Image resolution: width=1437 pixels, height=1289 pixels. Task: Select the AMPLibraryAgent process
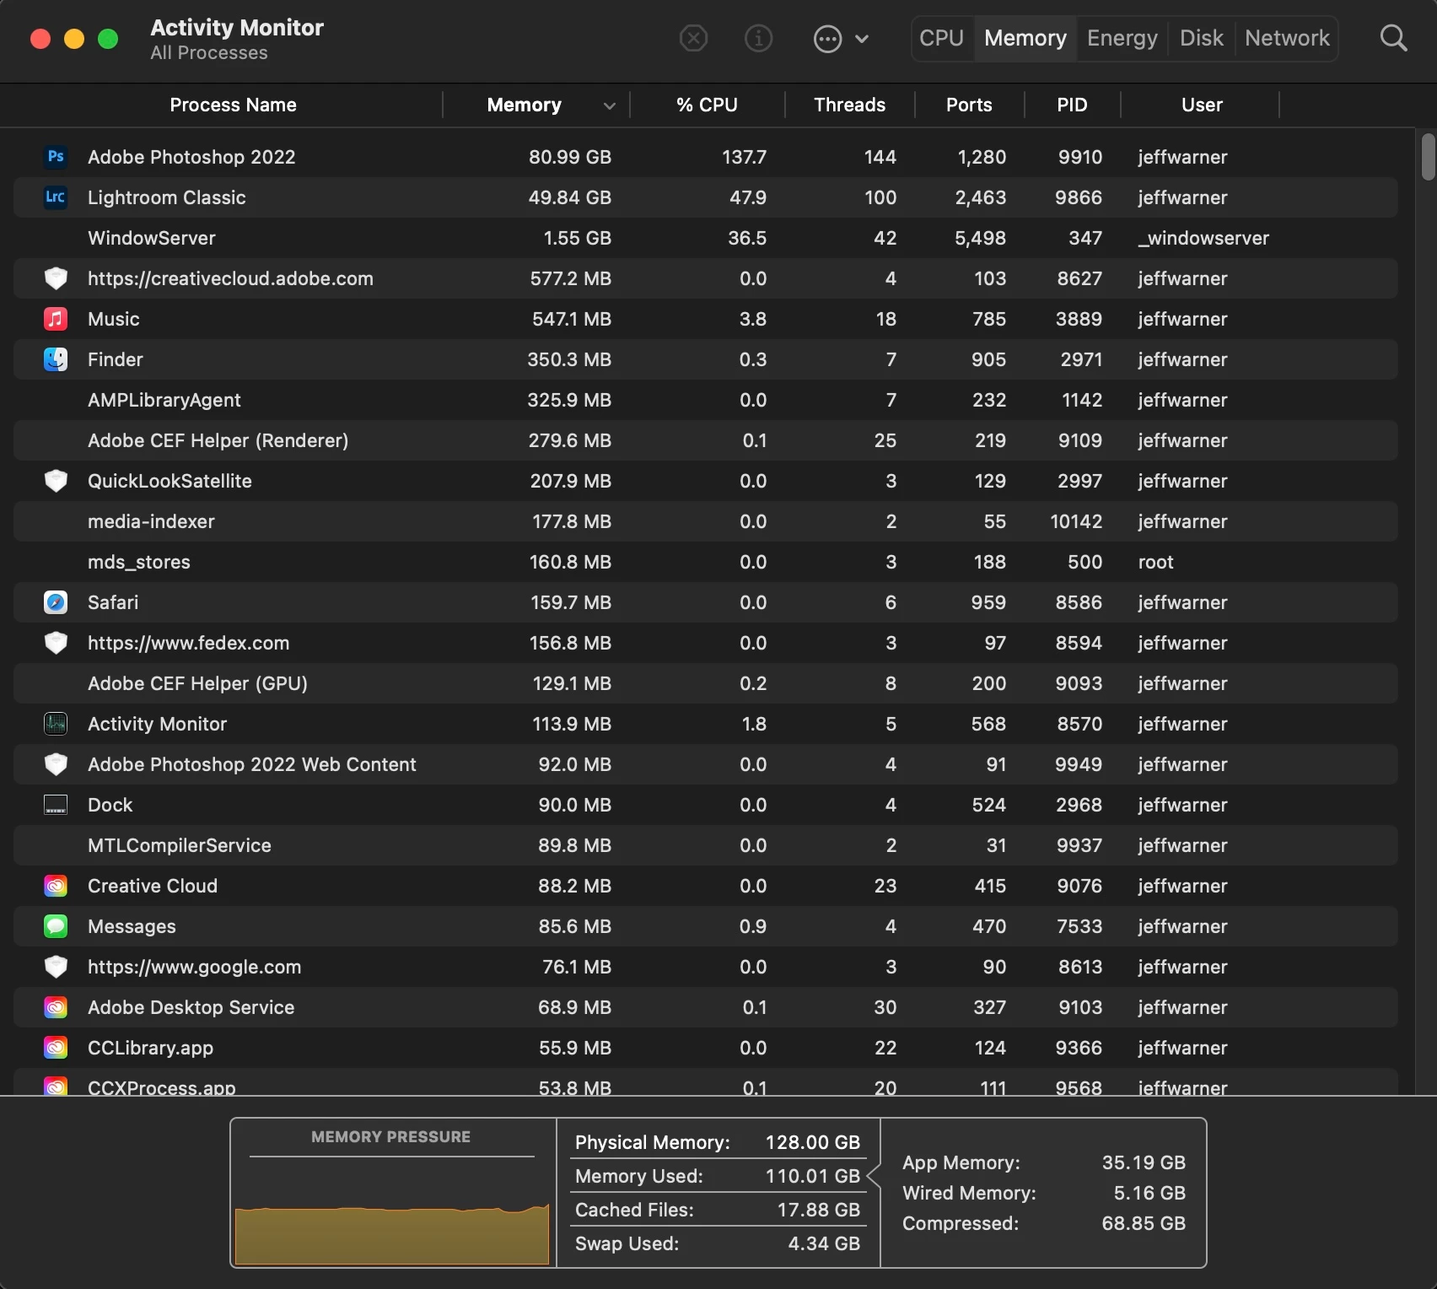coord(705,400)
